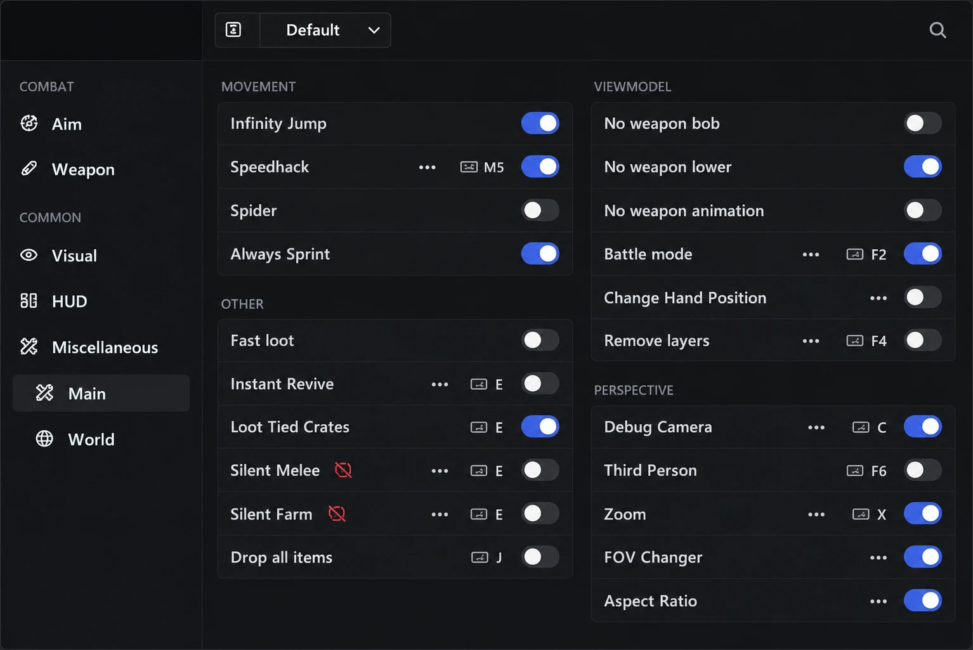Click the Speedhack keybind keyboard icon
This screenshot has width=973, height=650.
(x=469, y=167)
